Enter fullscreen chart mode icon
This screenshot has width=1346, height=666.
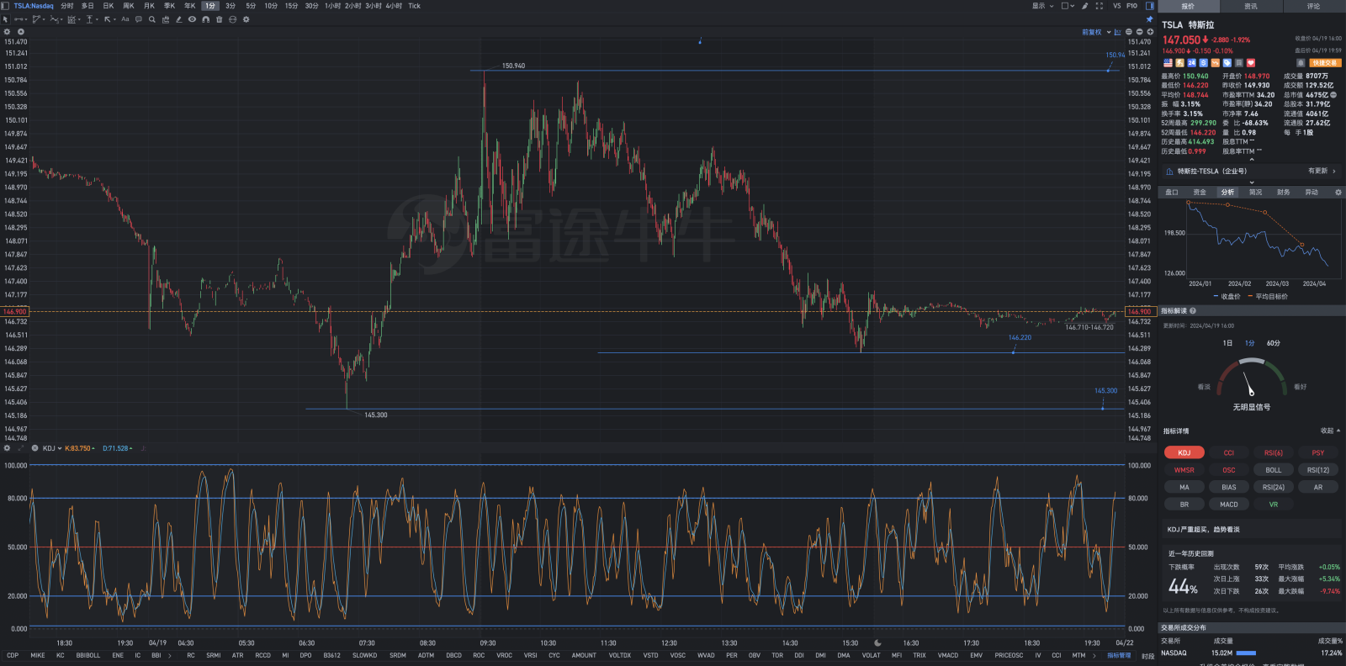[x=1099, y=6]
